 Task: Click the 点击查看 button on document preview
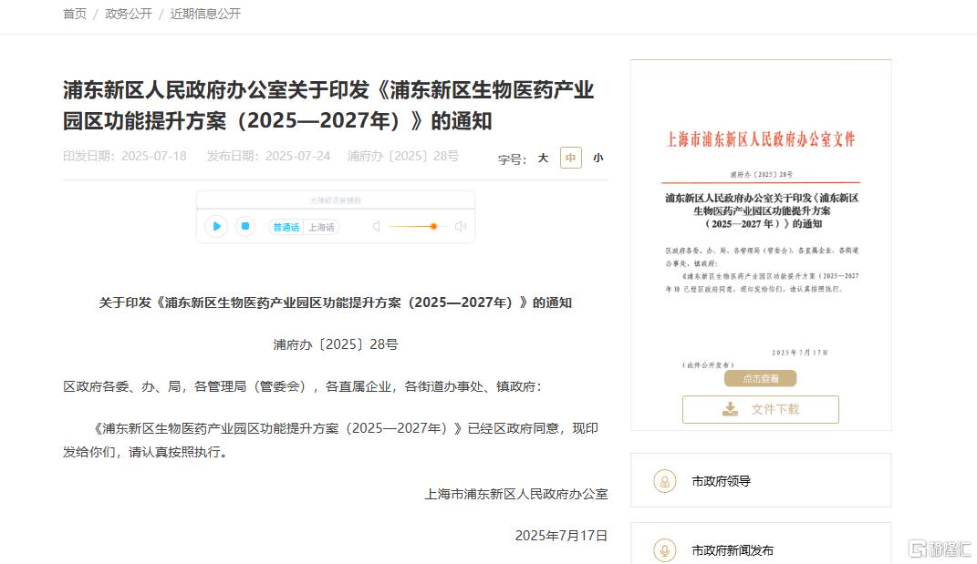(760, 378)
